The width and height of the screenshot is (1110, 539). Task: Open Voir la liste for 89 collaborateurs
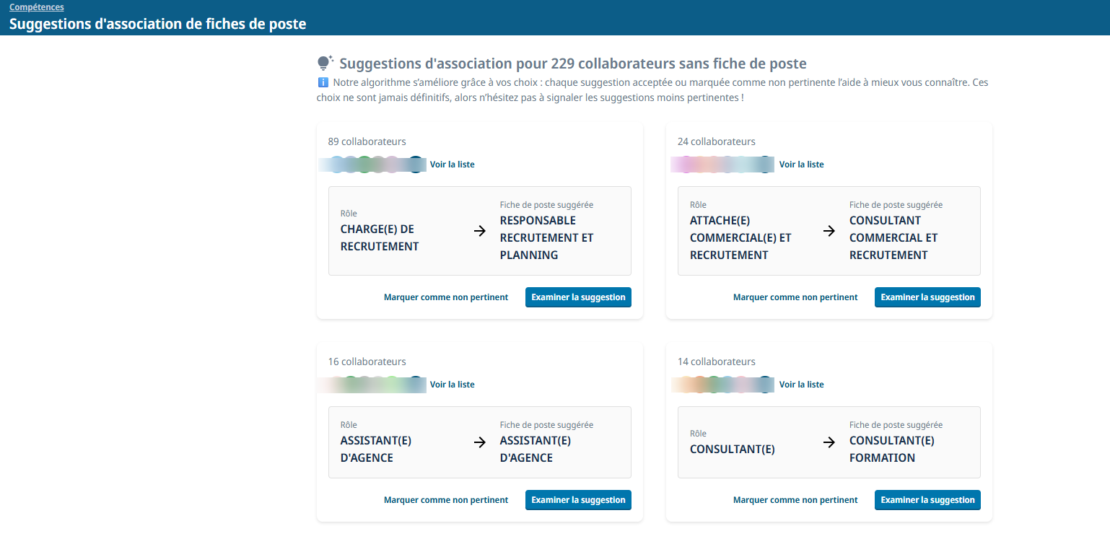pos(453,165)
